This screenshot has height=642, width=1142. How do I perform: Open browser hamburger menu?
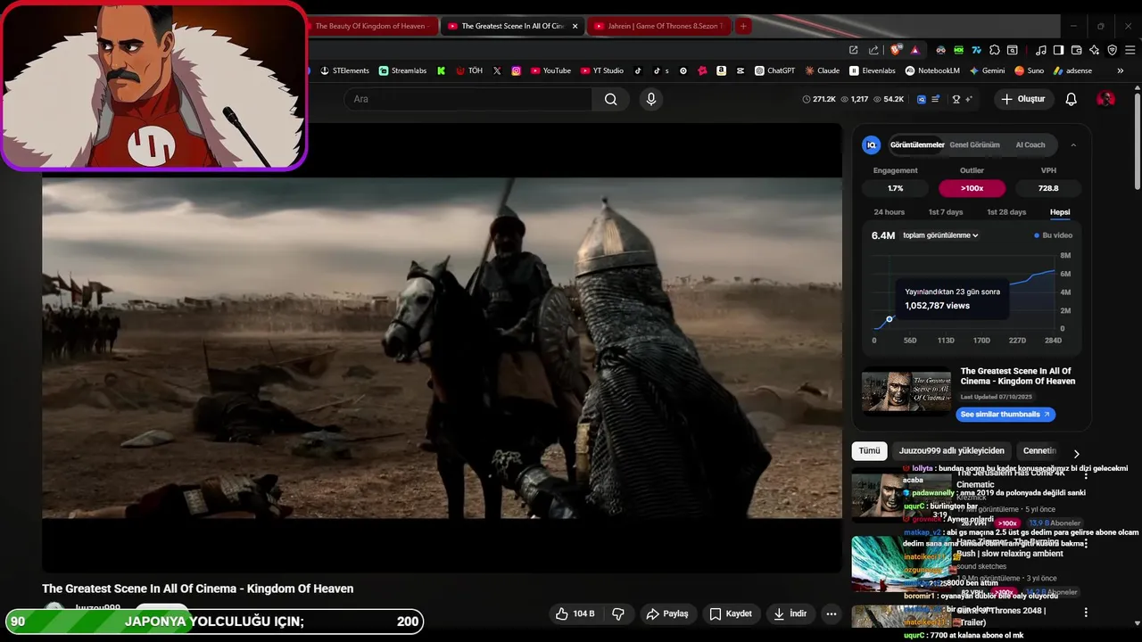(1130, 50)
